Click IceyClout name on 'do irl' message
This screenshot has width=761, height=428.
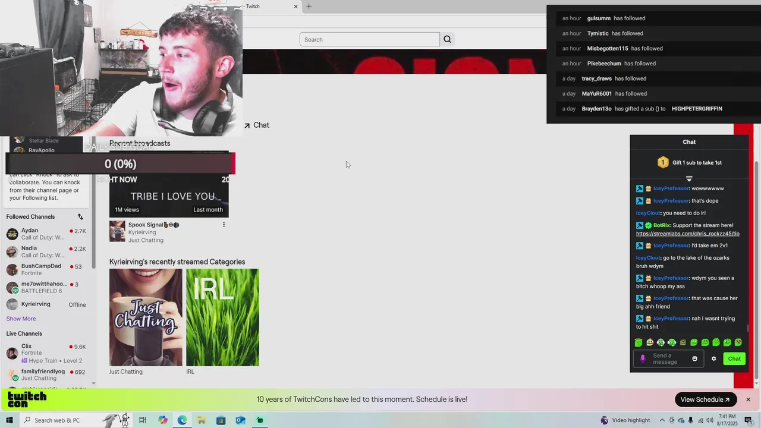(x=648, y=213)
